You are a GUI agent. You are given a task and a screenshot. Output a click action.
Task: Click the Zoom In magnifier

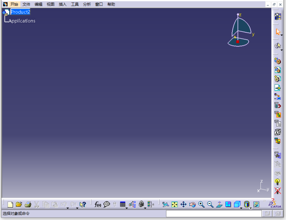pyautogui.click(x=201, y=205)
